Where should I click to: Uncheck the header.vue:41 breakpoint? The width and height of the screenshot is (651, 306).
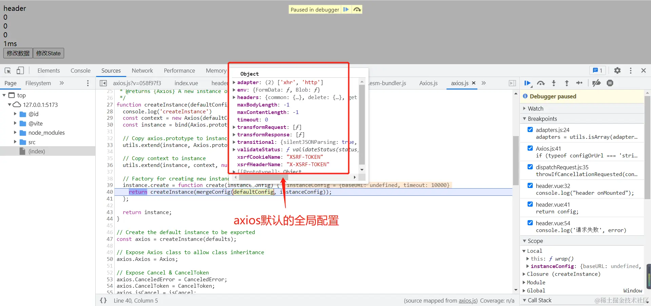tap(530, 204)
